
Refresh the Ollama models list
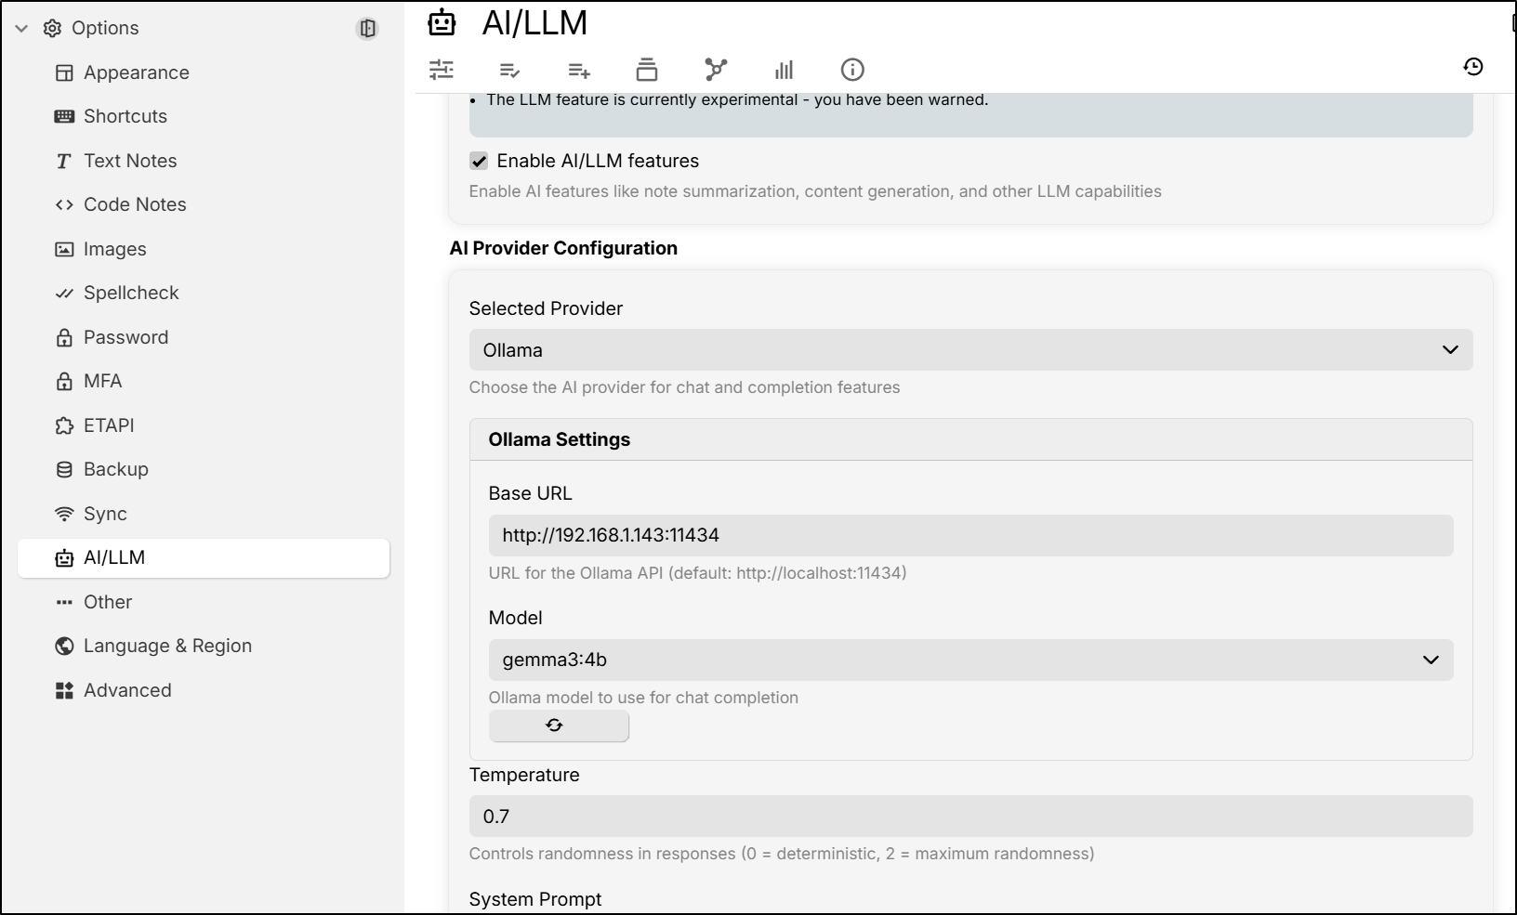pyautogui.click(x=559, y=725)
